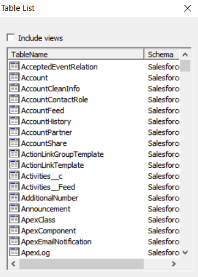This screenshot has height=277, width=198.
Task: Click the icon beside Activities__c
Action: pos(14,175)
